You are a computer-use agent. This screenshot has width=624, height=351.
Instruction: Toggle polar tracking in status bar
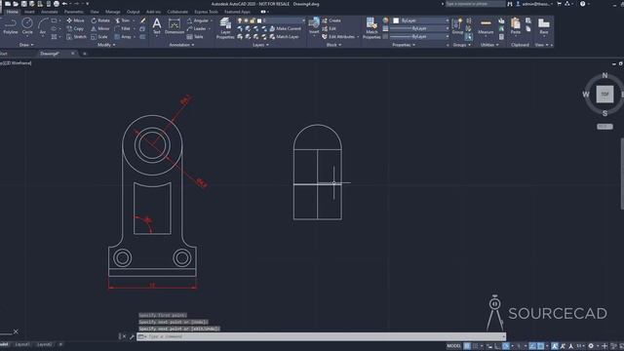pos(505,346)
